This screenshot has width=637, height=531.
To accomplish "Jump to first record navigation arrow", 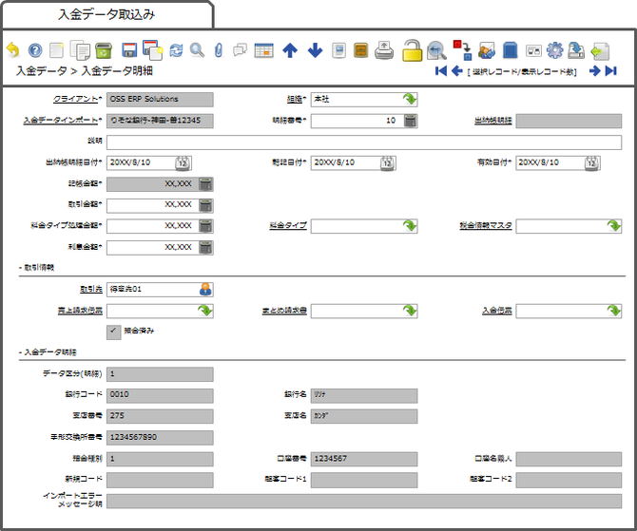I will point(441,71).
